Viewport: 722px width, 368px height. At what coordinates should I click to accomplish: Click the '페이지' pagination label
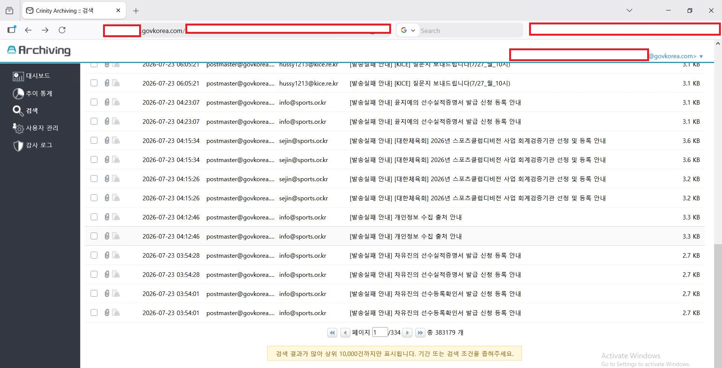tap(361, 333)
